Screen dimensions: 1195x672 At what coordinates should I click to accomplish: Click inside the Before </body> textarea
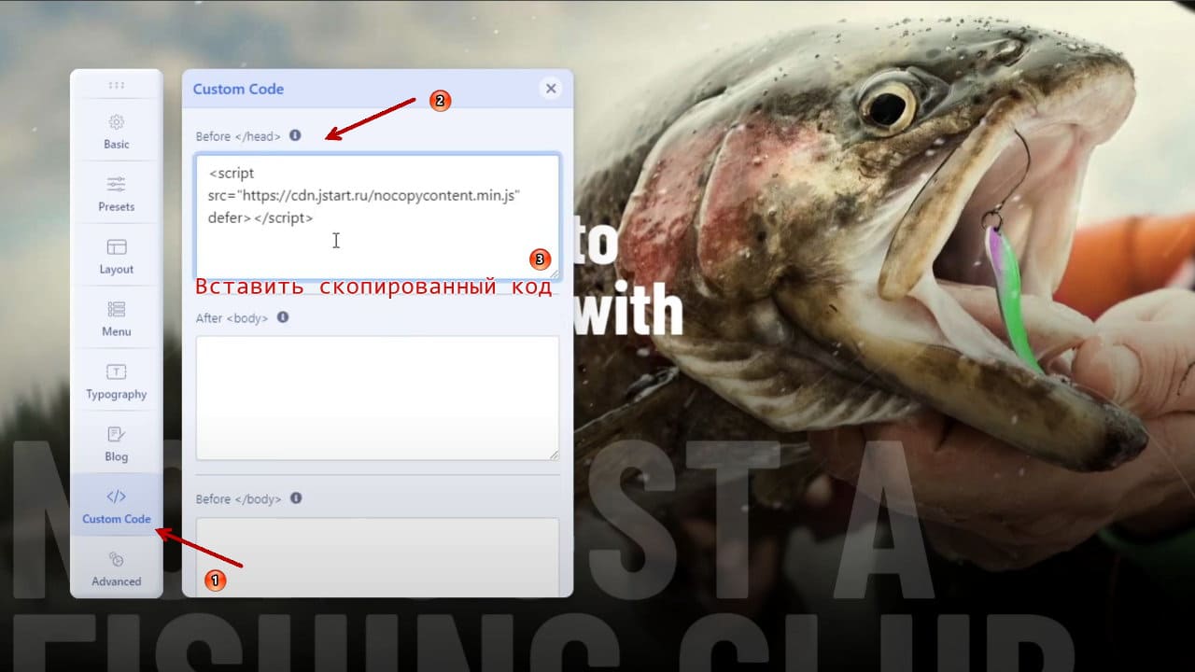coord(377,557)
